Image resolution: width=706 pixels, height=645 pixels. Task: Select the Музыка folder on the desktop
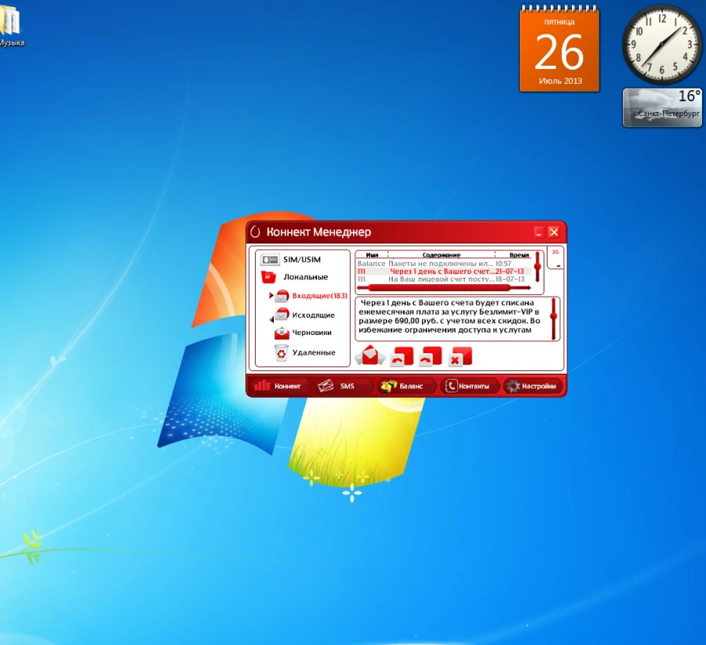pos(11,26)
